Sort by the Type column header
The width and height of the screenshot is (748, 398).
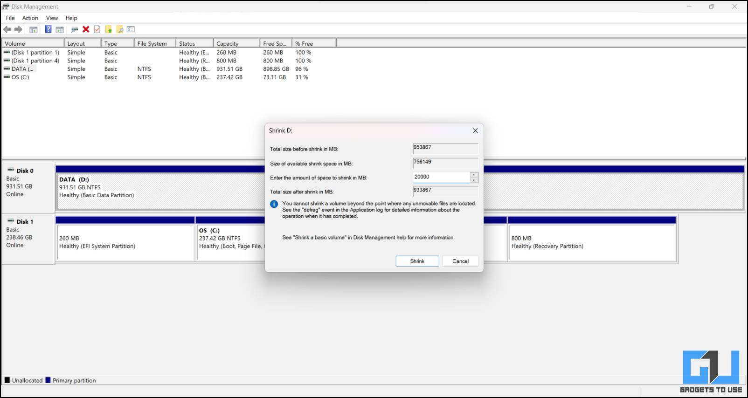tap(118, 43)
